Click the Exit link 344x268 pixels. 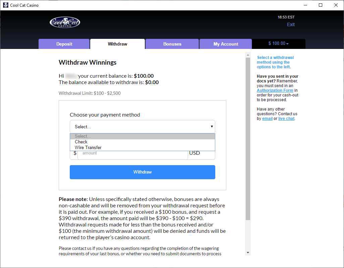point(291,24)
